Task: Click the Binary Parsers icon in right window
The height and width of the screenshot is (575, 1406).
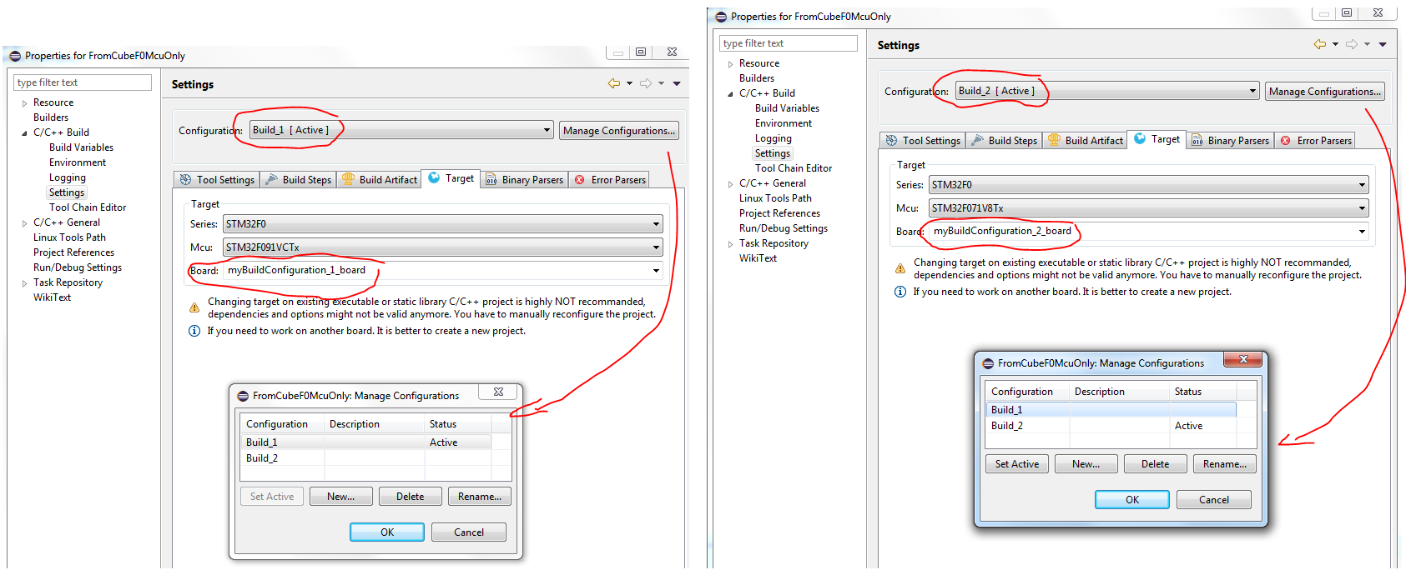Action: (x=1197, y=140)
